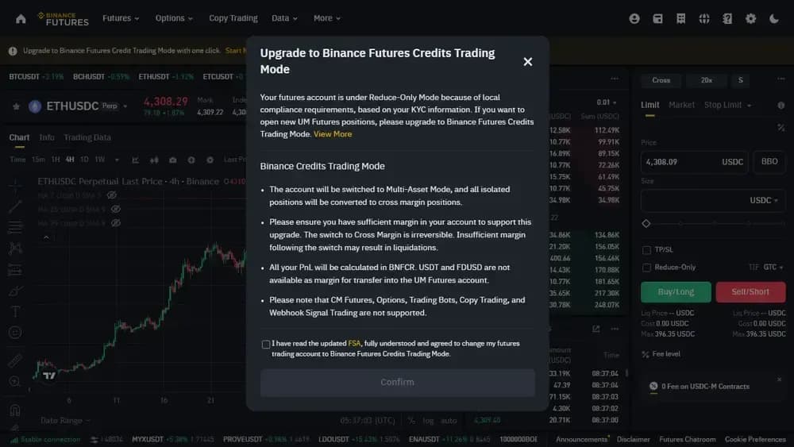Open the wallet icon in header
The height and width of the screenshot is (447, 794).
click(657, 19)
